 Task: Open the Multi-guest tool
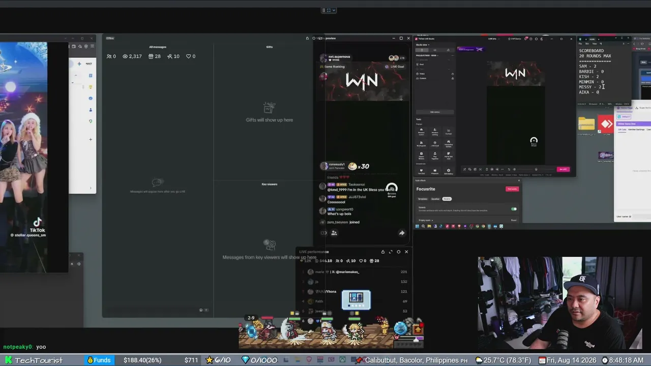click(421, 144)
